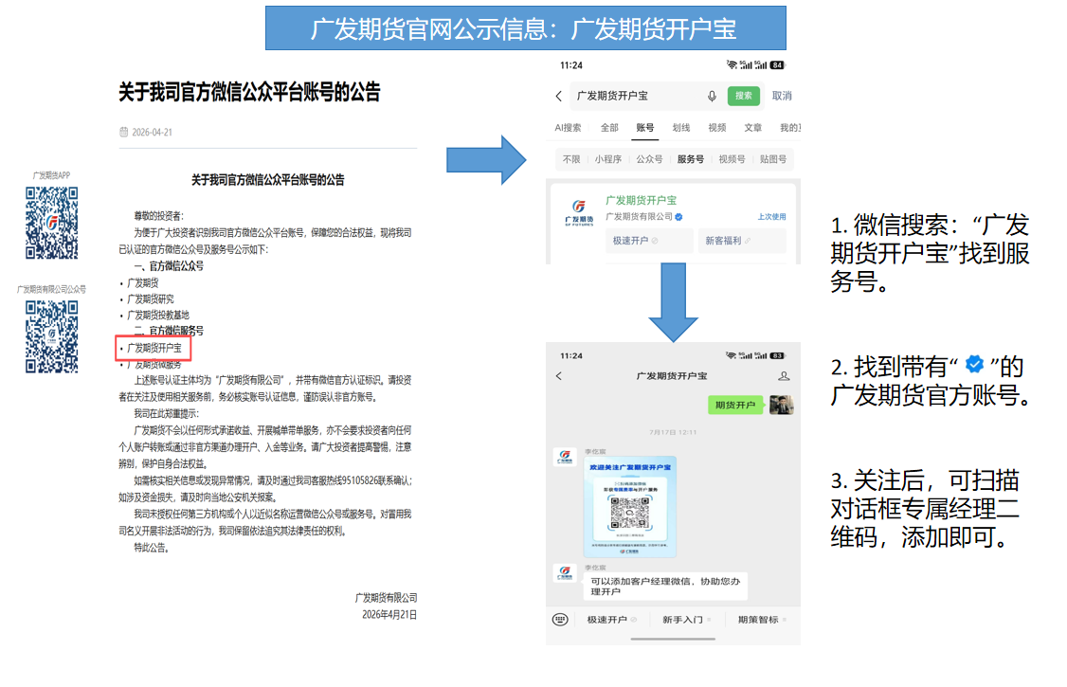Open the 欢迎关注广发期货开户宝 QR code image

point(630,507)
